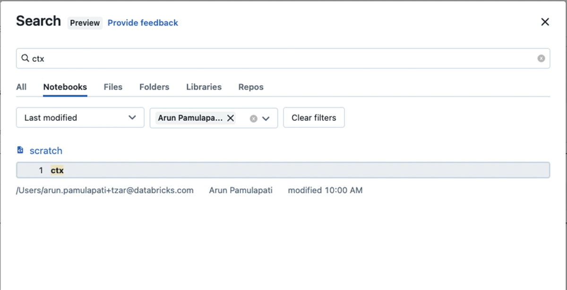Open the scratch notebook result
Viewport: 567px width, 290px height.
(x=46, y=151)
